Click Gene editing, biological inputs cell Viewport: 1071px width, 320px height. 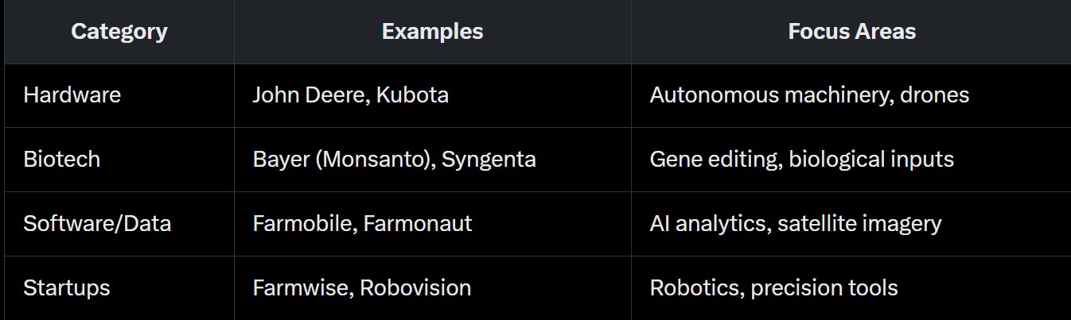(x=801, y=159)
